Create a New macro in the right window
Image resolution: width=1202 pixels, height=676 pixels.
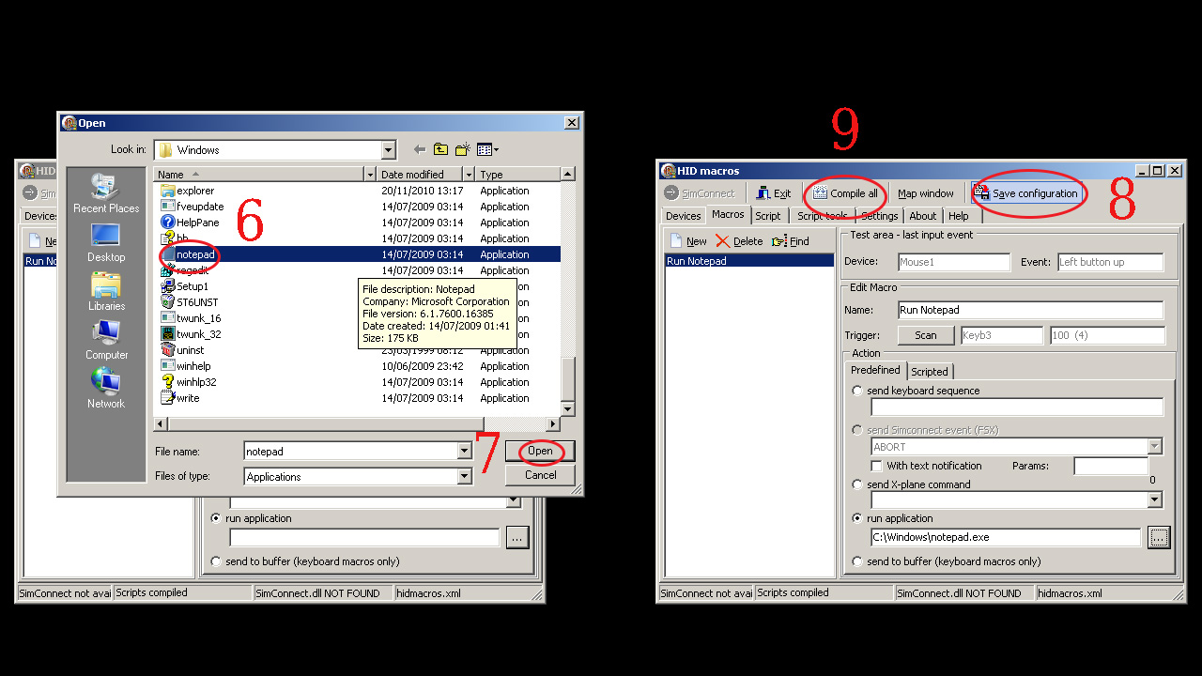[687, 241]
